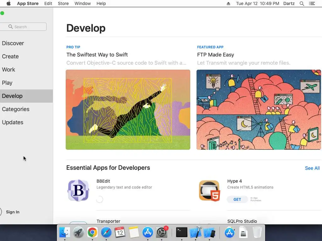Image resolution: width=322 pixels, height=241 pixels.
Task: Open the Transporter app title
Action: (x=108, y=221)
